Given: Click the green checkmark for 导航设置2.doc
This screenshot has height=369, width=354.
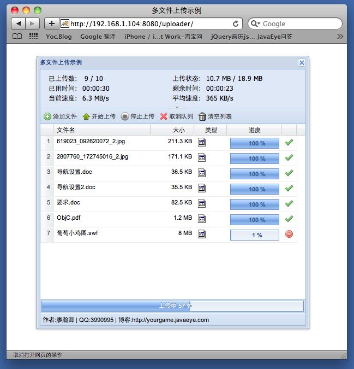Looking at the screenshot, I should pos(289,188).
